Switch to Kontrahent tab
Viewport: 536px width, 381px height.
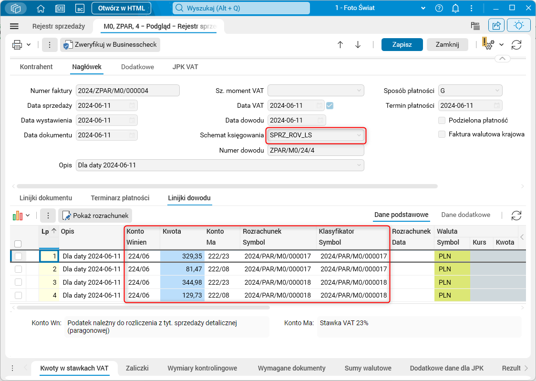(x=36, y=67)
